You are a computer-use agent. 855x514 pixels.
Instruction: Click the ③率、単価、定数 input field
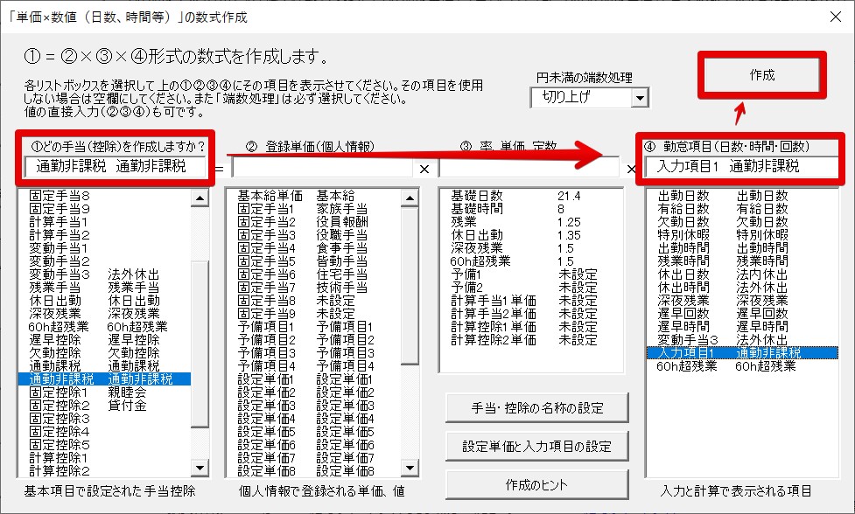pyautogui.click(x=528, y=167)
